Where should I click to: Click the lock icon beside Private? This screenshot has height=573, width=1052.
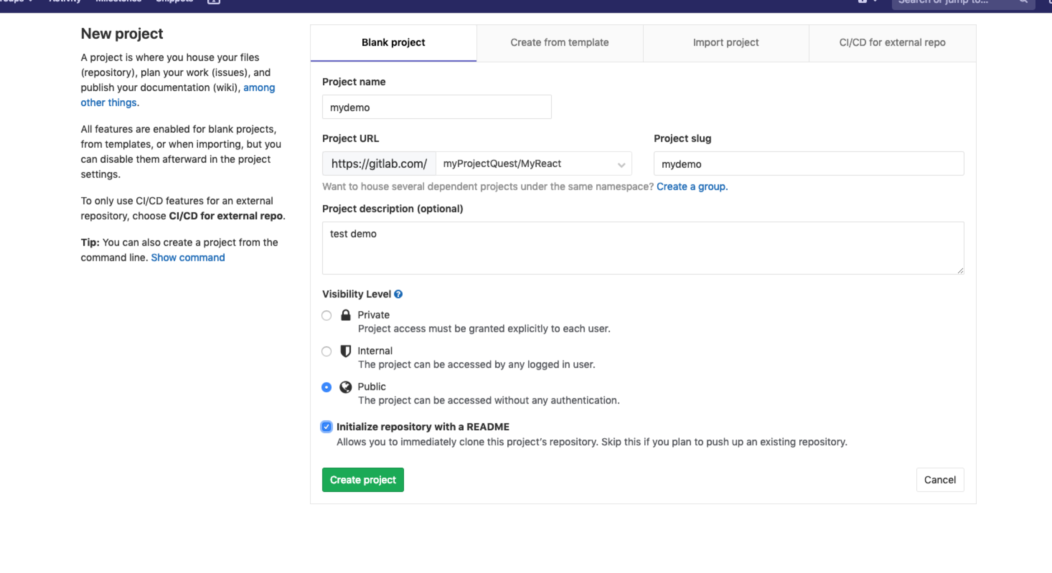(x=346, y=315)
